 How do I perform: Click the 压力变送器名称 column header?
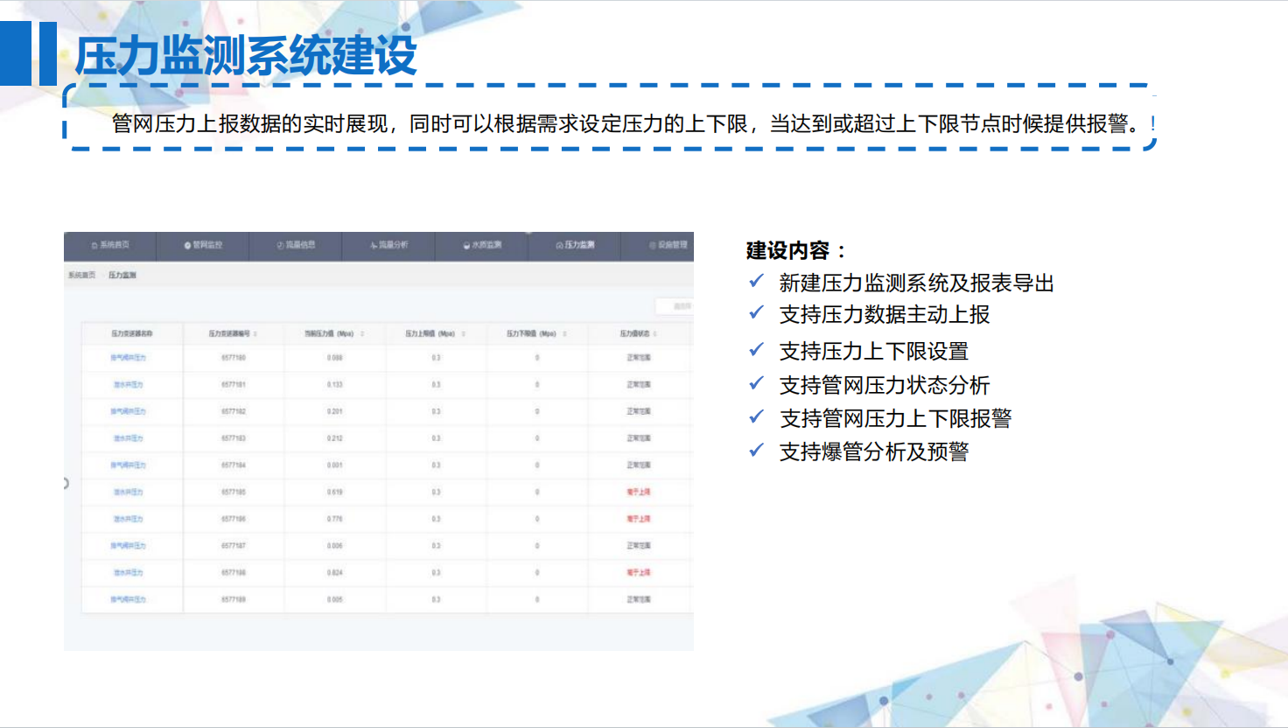click(x=131, y=334)
